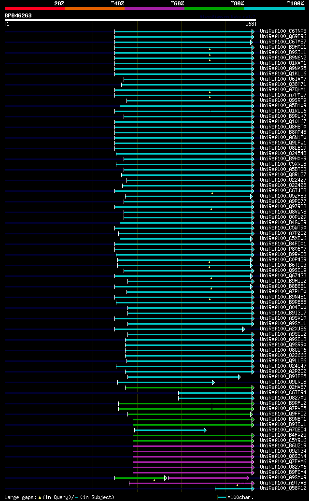Select the UniRef100_Q6Z4G3 label
The height and width of the screenshot is (501, 309).
pos(283,275)
